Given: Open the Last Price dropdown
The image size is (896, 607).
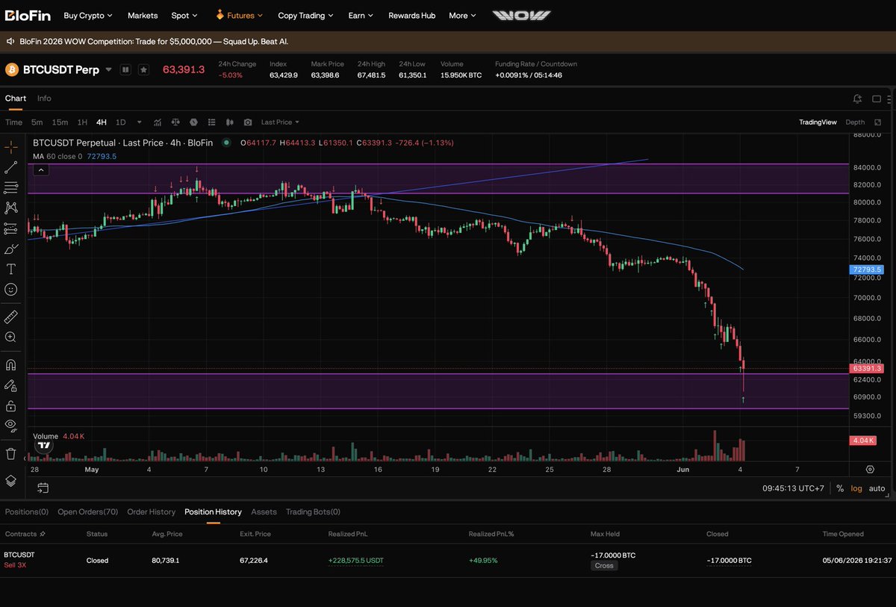Looking at the screenshot, I should 280,122.
